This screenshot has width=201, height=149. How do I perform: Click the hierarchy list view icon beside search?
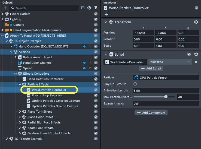coord(83,8)
